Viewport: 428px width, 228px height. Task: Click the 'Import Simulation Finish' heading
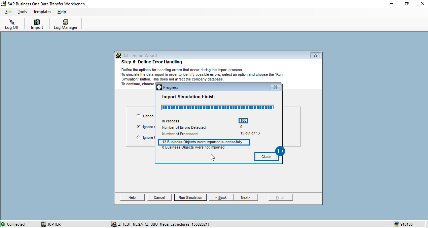coord(188,97)
